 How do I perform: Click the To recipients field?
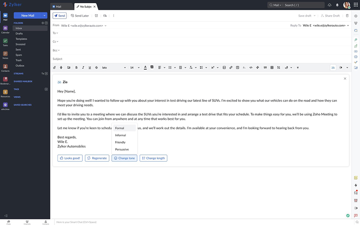[x=201, y=33]
